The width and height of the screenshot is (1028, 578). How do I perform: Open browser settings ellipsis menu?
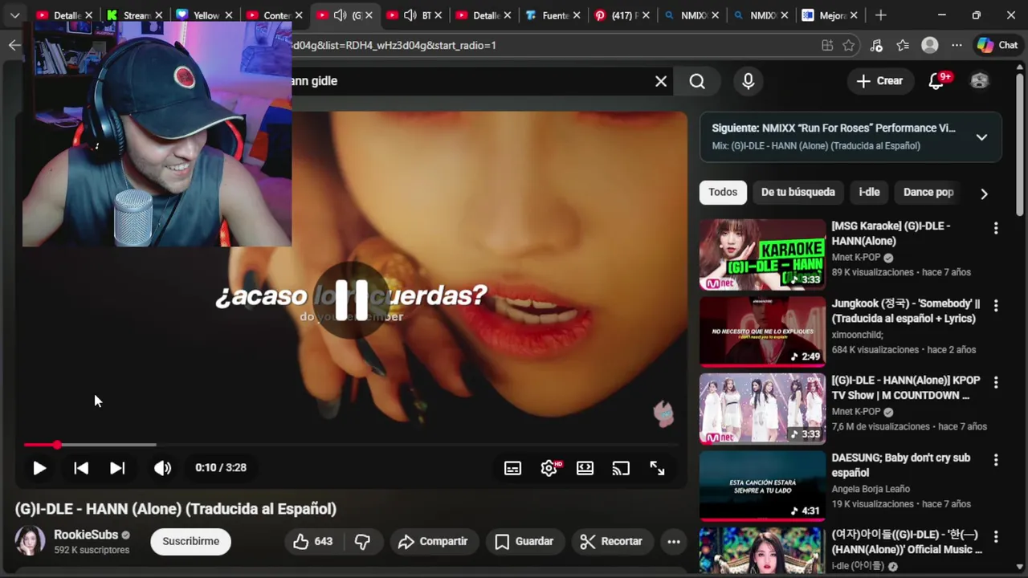click(x=957, y=46)
